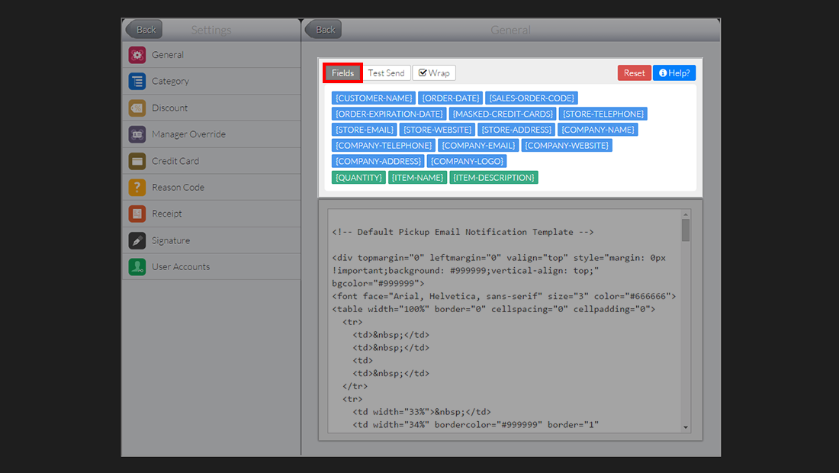Switch to the Fields tab
This screenshot has height=473, width=839.
pyautogui.click(x=342, y=73)
